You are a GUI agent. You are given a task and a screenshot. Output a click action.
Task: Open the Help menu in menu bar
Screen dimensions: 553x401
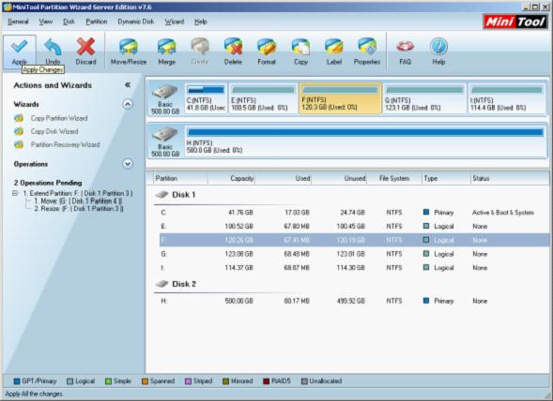coord(200,22)
